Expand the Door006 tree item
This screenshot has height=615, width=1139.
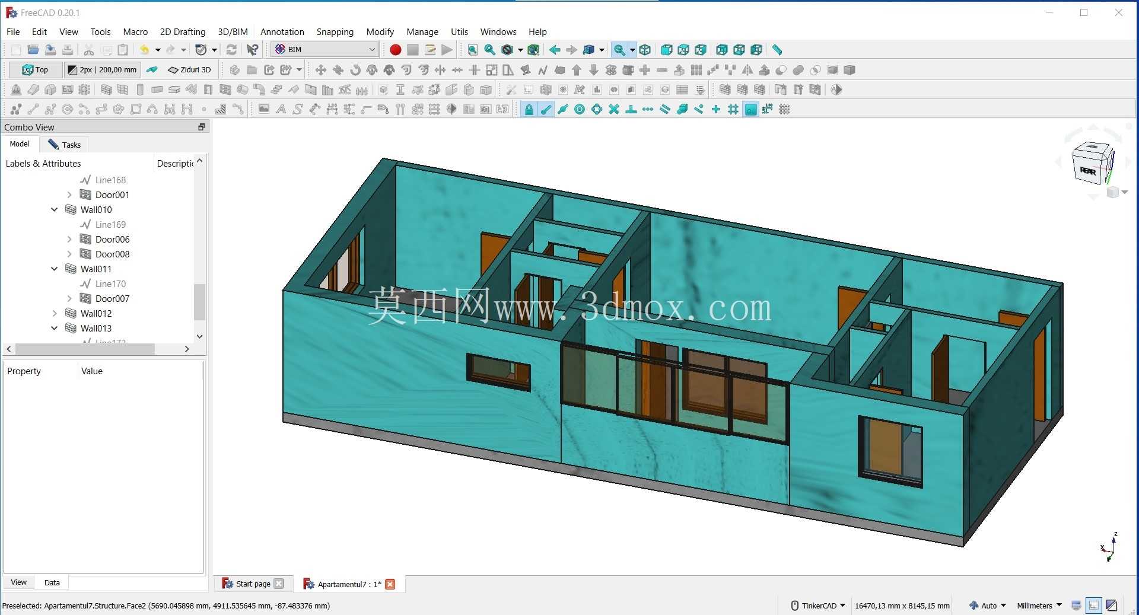click(69, 239)
